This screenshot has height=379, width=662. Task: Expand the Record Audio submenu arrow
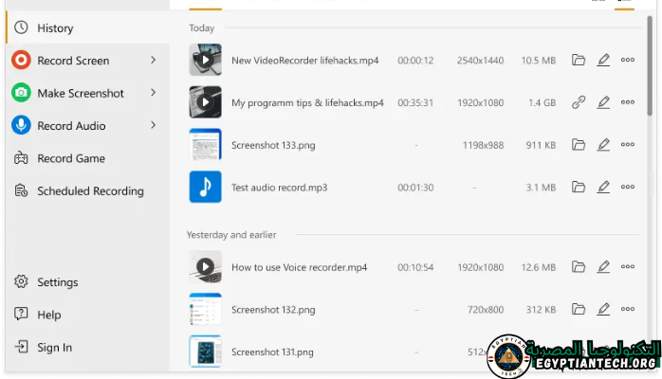(154, 125)
